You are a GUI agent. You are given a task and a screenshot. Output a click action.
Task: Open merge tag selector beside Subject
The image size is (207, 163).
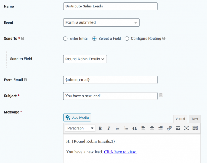pyautogui.click(x=161, y=95)
